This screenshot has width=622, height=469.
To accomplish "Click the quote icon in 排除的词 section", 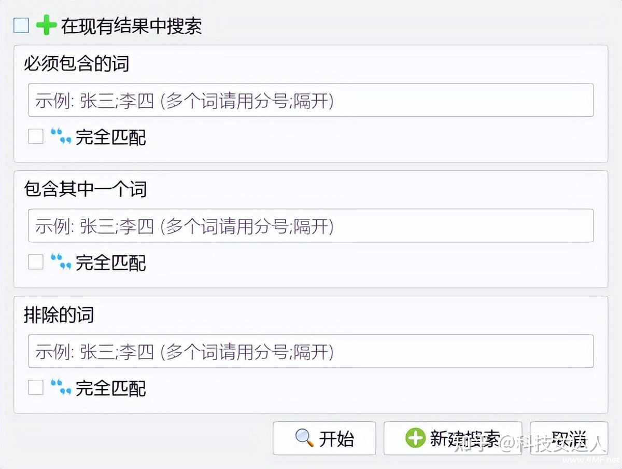I will pyautogui.click(x=61, y=388).
